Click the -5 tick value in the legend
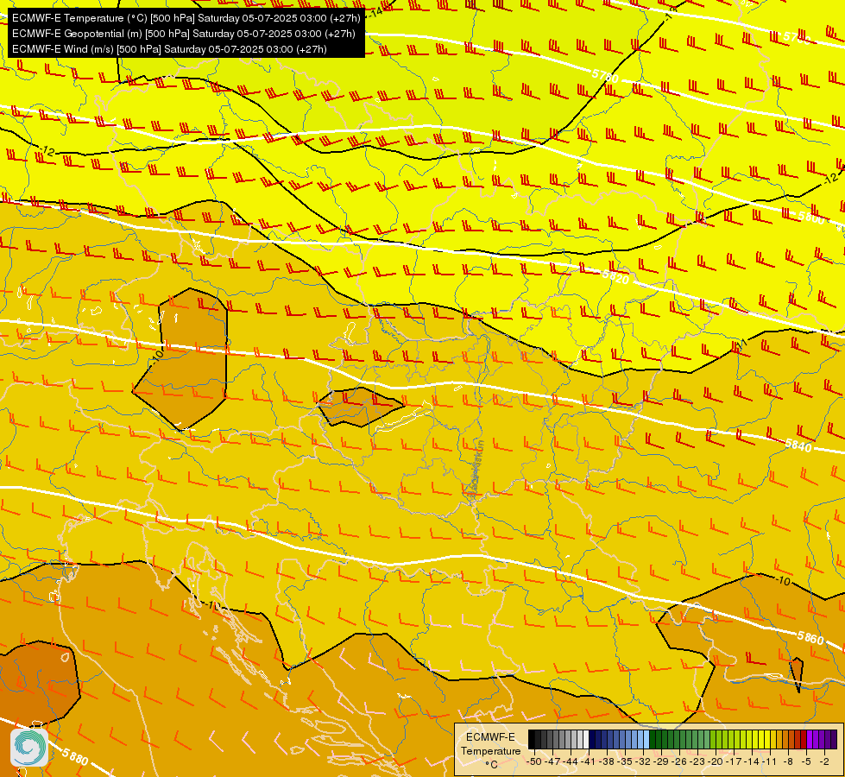Viewport: 845px width, 777px height. (806, 761)
